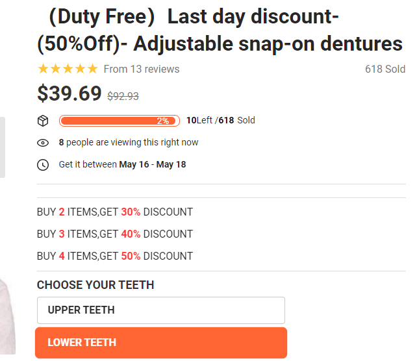Click the adjustable snap-on dentures product title
The width and height of the screenshot is (417, 361).
pyautogui.click(x=220, y=31)
